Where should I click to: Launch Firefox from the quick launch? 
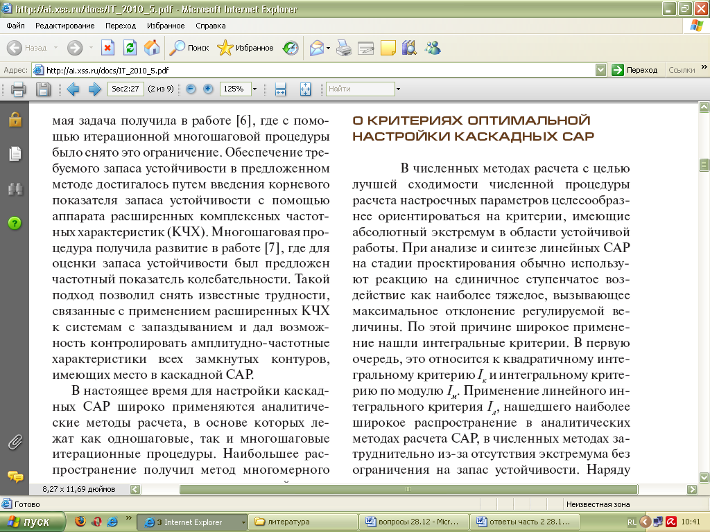click(x=80, y=522)
